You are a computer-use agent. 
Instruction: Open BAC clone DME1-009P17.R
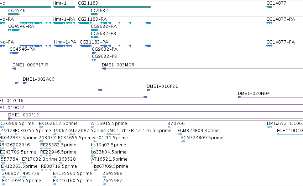point(30,65)
